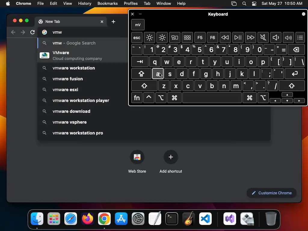Screen dimensions: 308x231
Task: Click the fast-forward media key
Action: pos(251,38)
